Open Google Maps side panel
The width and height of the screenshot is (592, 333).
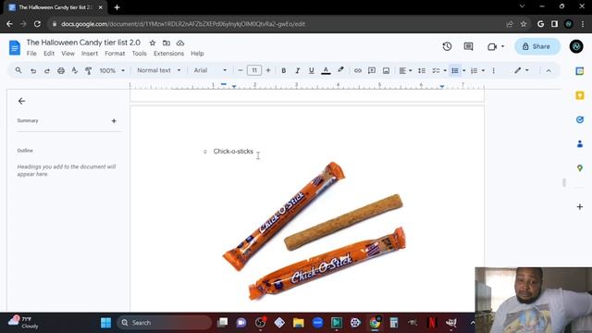(x=580, y=168)
